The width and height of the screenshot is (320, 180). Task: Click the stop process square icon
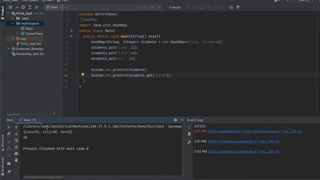pyautogui.click(x=9, y=142)
